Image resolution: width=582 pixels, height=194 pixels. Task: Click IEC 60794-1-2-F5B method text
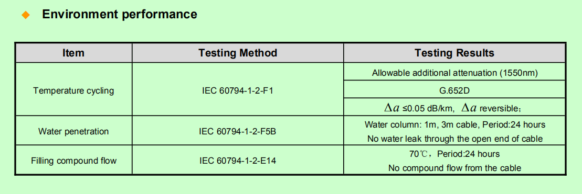coord(238,132)
